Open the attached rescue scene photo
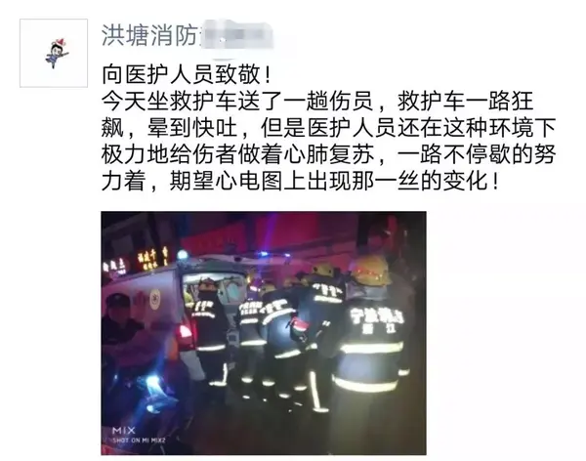586x461 pixels. coord(264,333)
